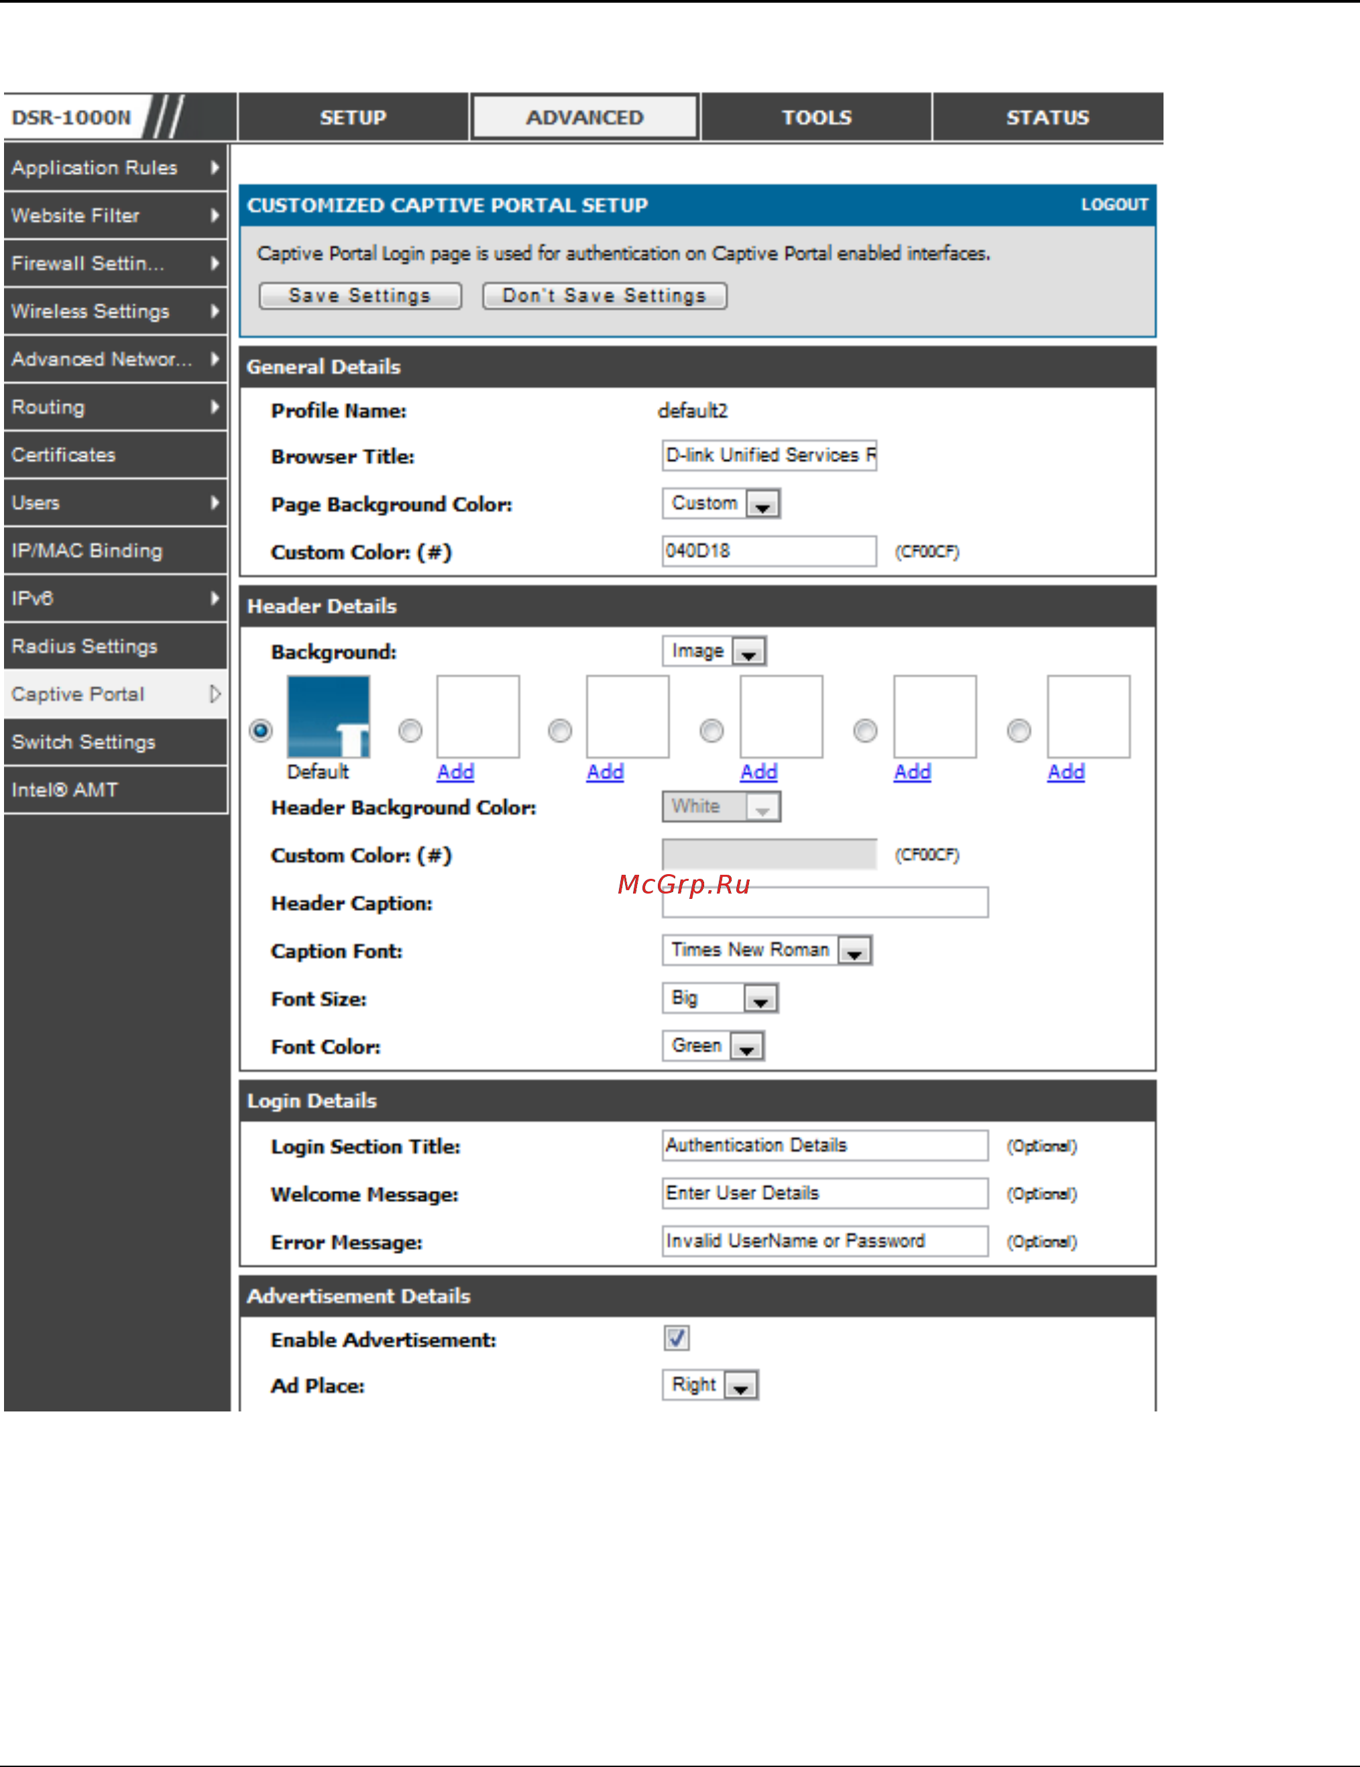
Task: Expand the Website Filter submenu arrow
Action: [x=215, y=215]
